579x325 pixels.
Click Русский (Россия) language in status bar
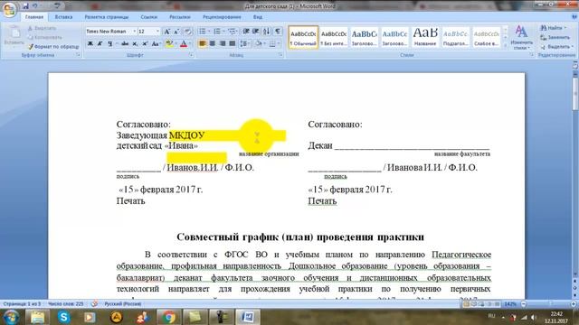click(123, 304)
